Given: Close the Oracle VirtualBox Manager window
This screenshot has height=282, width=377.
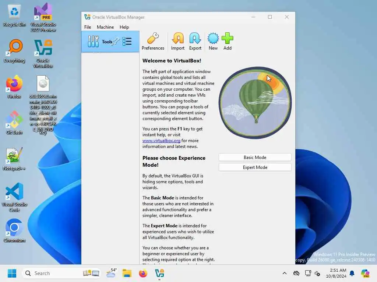Looking at the screenshot, I should (x=286, y=17).
